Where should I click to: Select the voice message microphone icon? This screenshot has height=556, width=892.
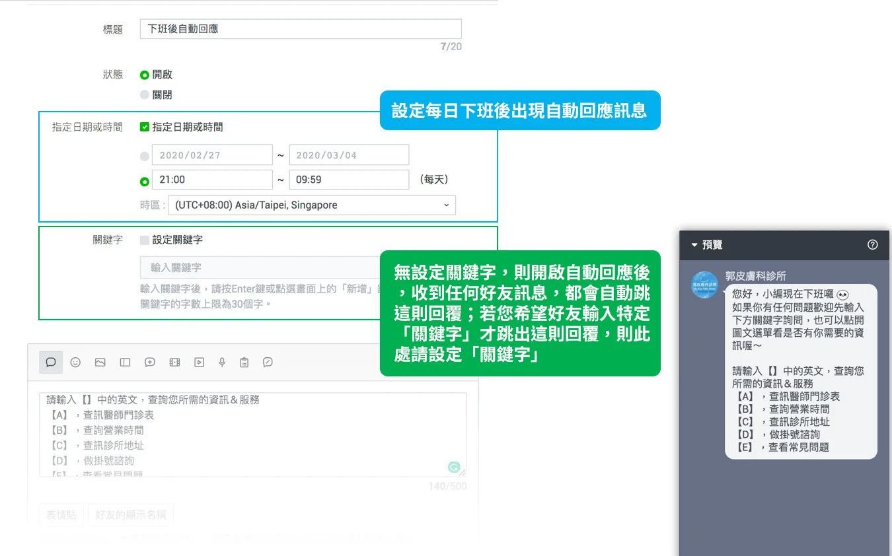tap(222, 362)
